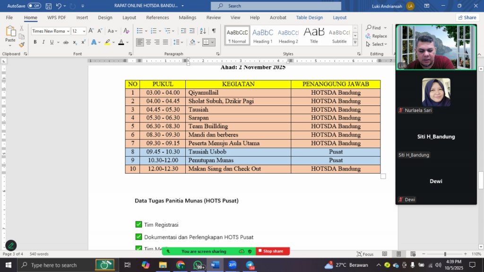
Task: Stop the screen share
Action: click(x=273, y=251)
